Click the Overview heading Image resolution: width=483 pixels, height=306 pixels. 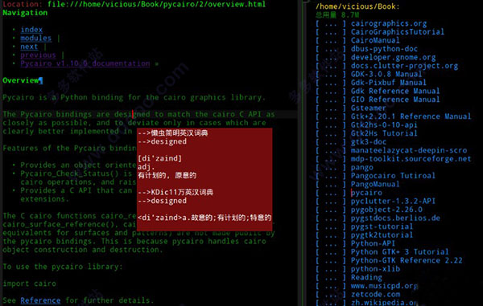click(x=21, y=80)
